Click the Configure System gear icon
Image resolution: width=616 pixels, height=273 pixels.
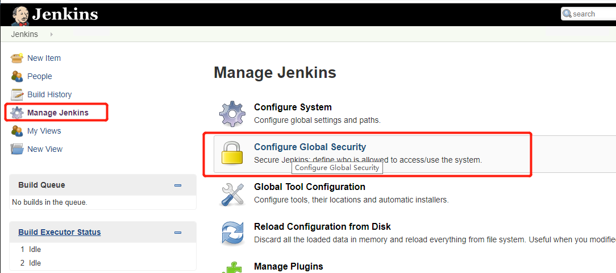point(232,113)
